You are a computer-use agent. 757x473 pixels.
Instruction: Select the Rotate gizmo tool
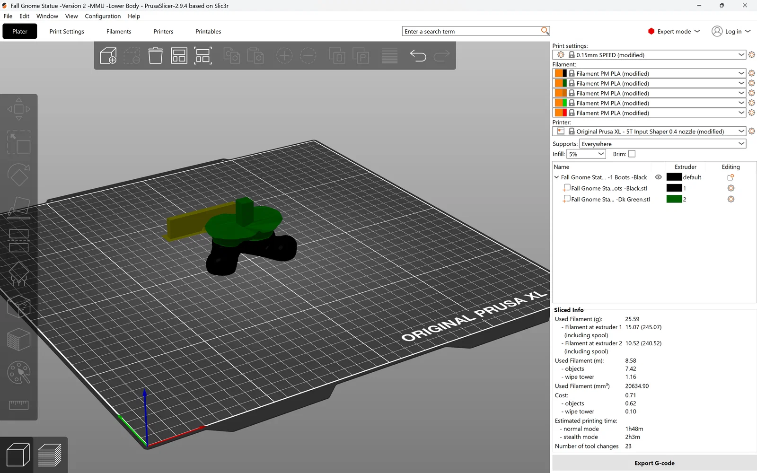click(x=19, y=175)
